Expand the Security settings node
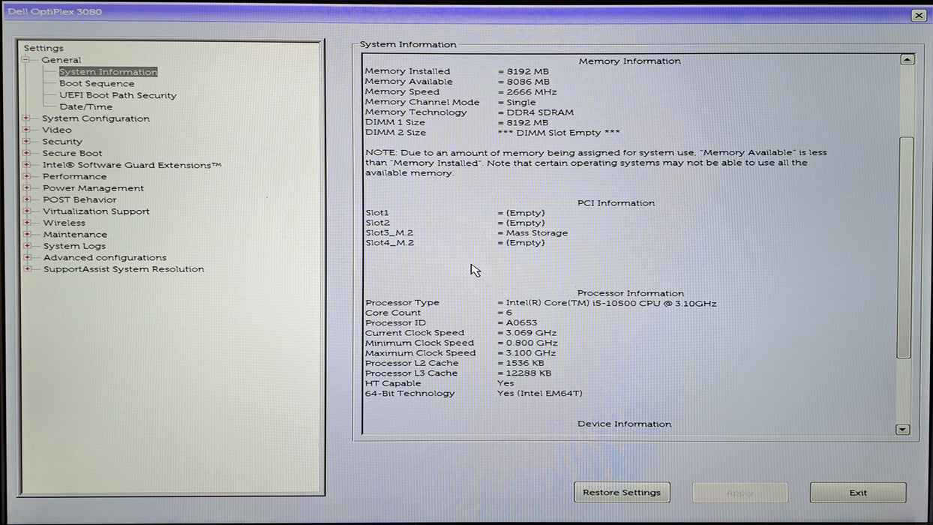 [27, 142]
